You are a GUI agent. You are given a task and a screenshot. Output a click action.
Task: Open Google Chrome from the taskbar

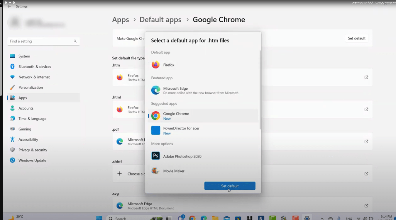coord(192,218)
